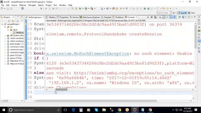This screenshot has height=113, width=201.
Task: Open the Open Console dropdown arrow
Action: 192,17
